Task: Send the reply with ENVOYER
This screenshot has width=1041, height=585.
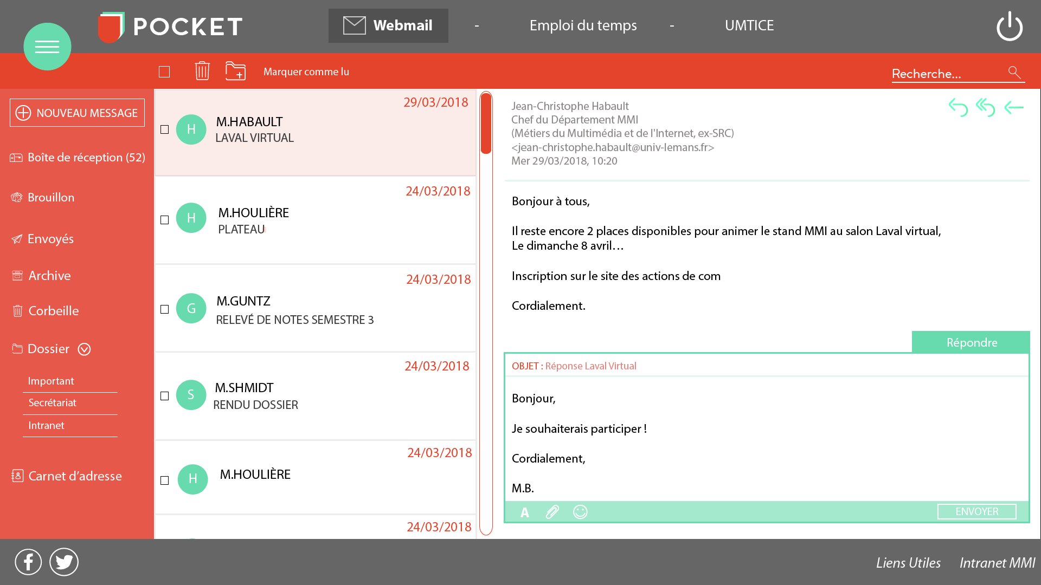Action: tap(976, 511)
